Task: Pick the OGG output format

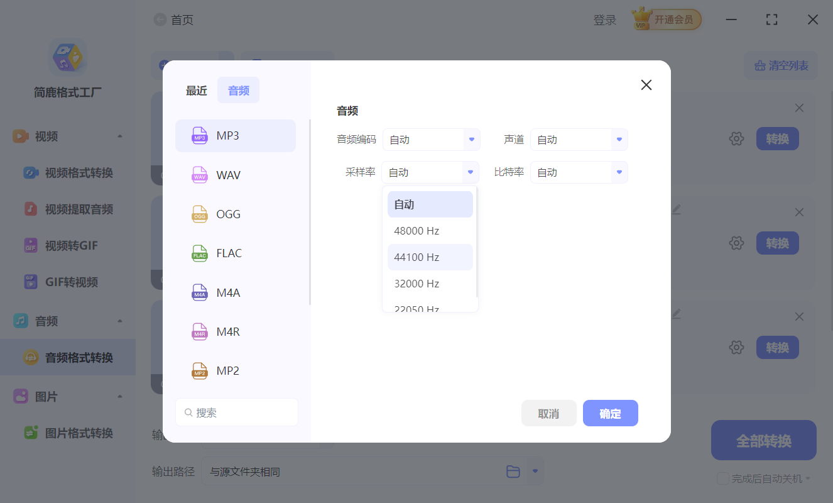Action: (236, 214)
